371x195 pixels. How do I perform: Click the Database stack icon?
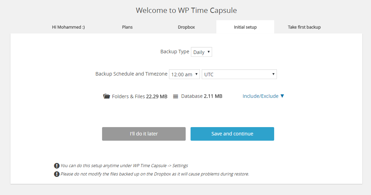(x=176, y=96)
